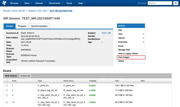This screenshot has width=180, height=107.
Task: Open the TEST_MR subject link
Action: click(x=106, y=33)
